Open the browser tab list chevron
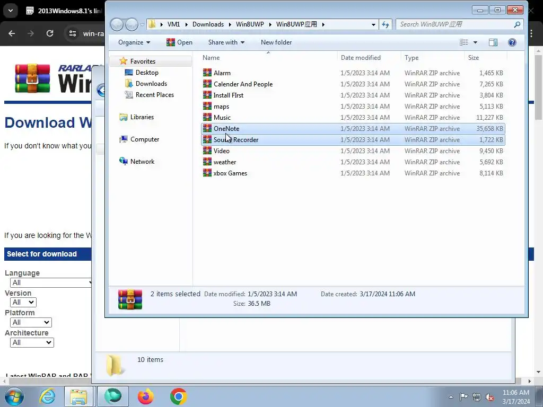Image resolution: width=543 pixels, height=407 pixels. [11, 11]
